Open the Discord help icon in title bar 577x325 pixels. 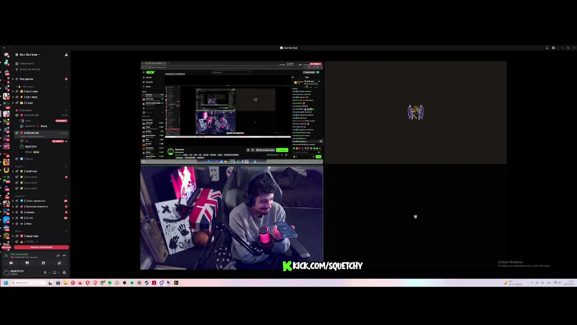[553, 48]
